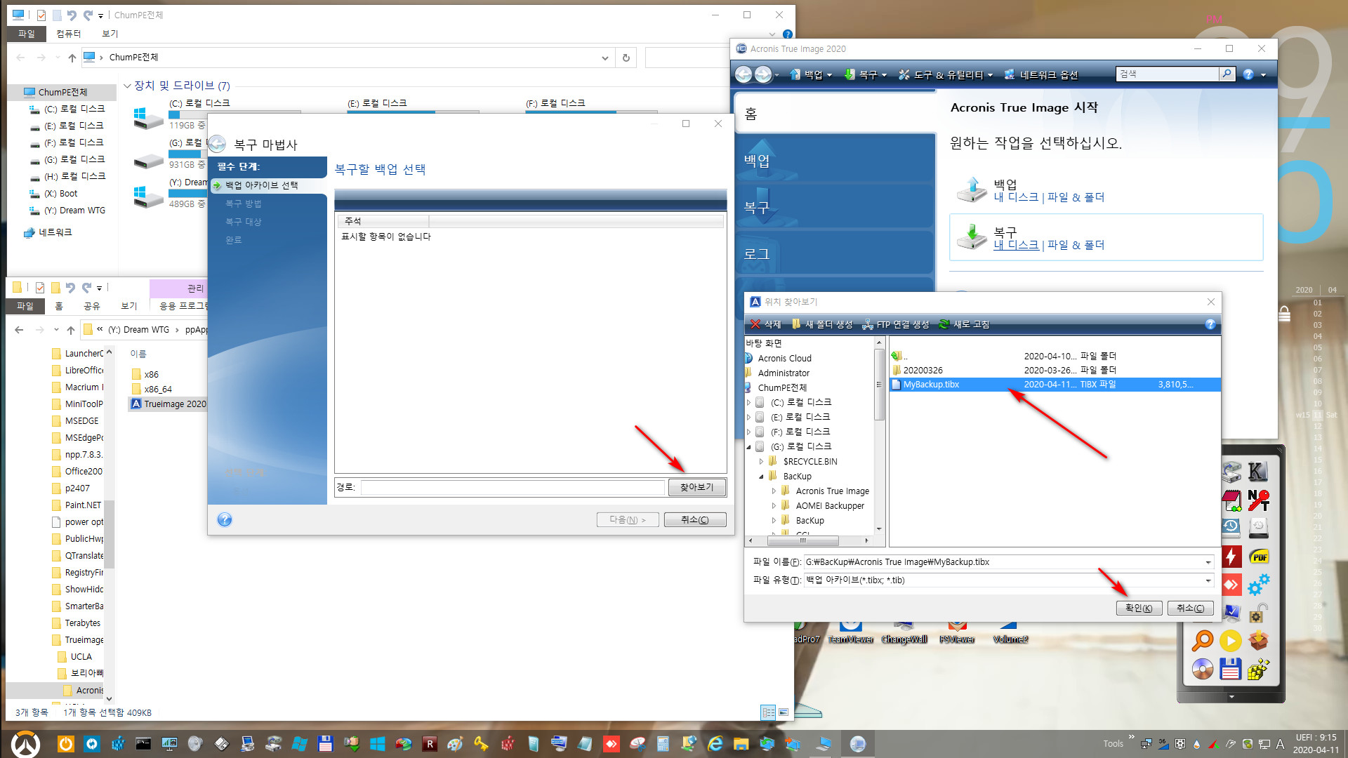Open the 공유 ribbon tab in lower explorer
Image resolution: width=1348 pixels, height=758 pixels.
(92, 306)
